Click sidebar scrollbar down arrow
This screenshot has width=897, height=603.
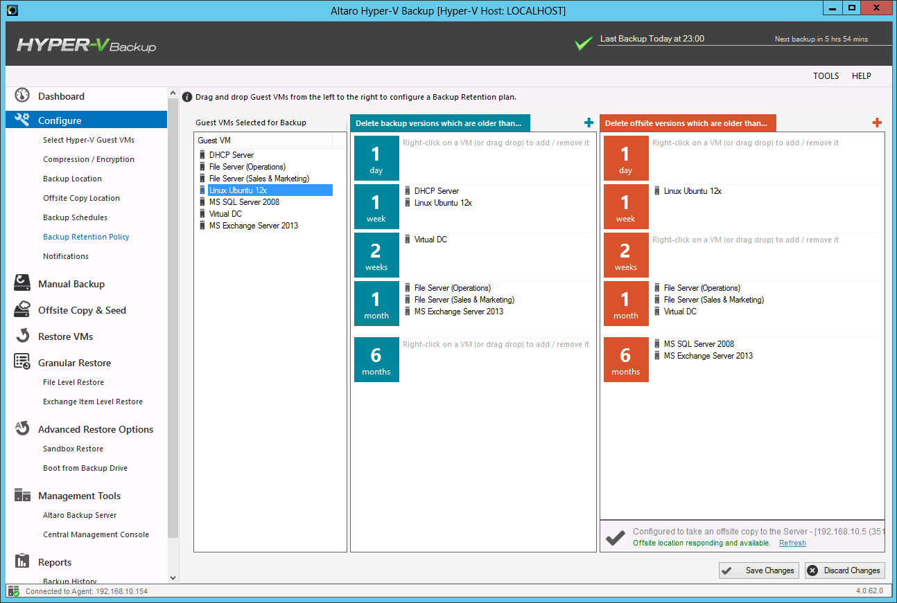[x=173, y=577]
